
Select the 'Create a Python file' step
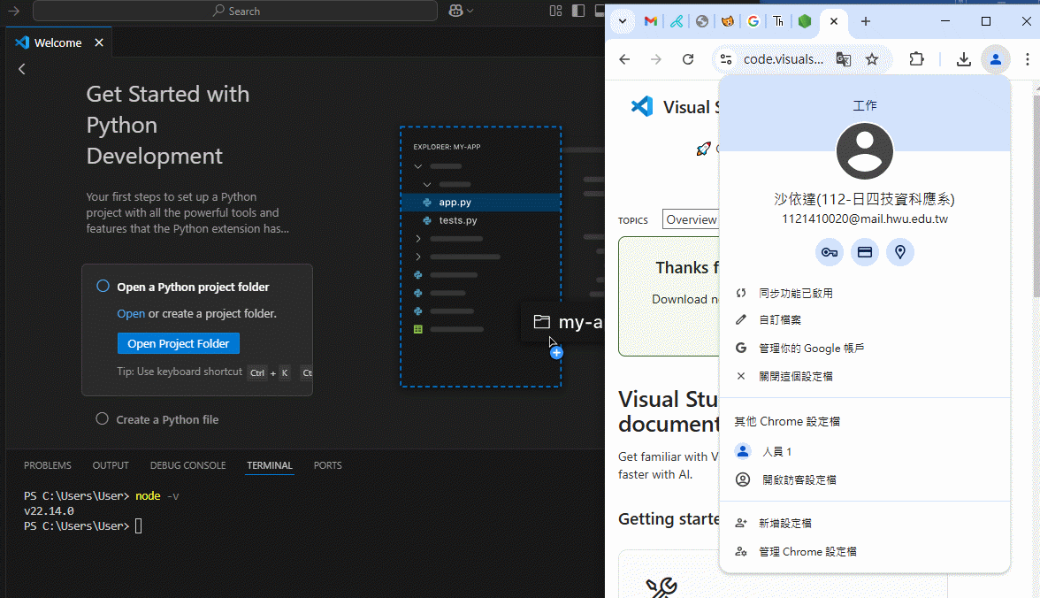[167, 419]
